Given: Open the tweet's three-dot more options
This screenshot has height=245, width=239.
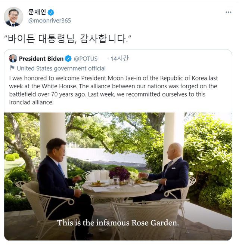Looking at the screenshot, I should 229,12.
